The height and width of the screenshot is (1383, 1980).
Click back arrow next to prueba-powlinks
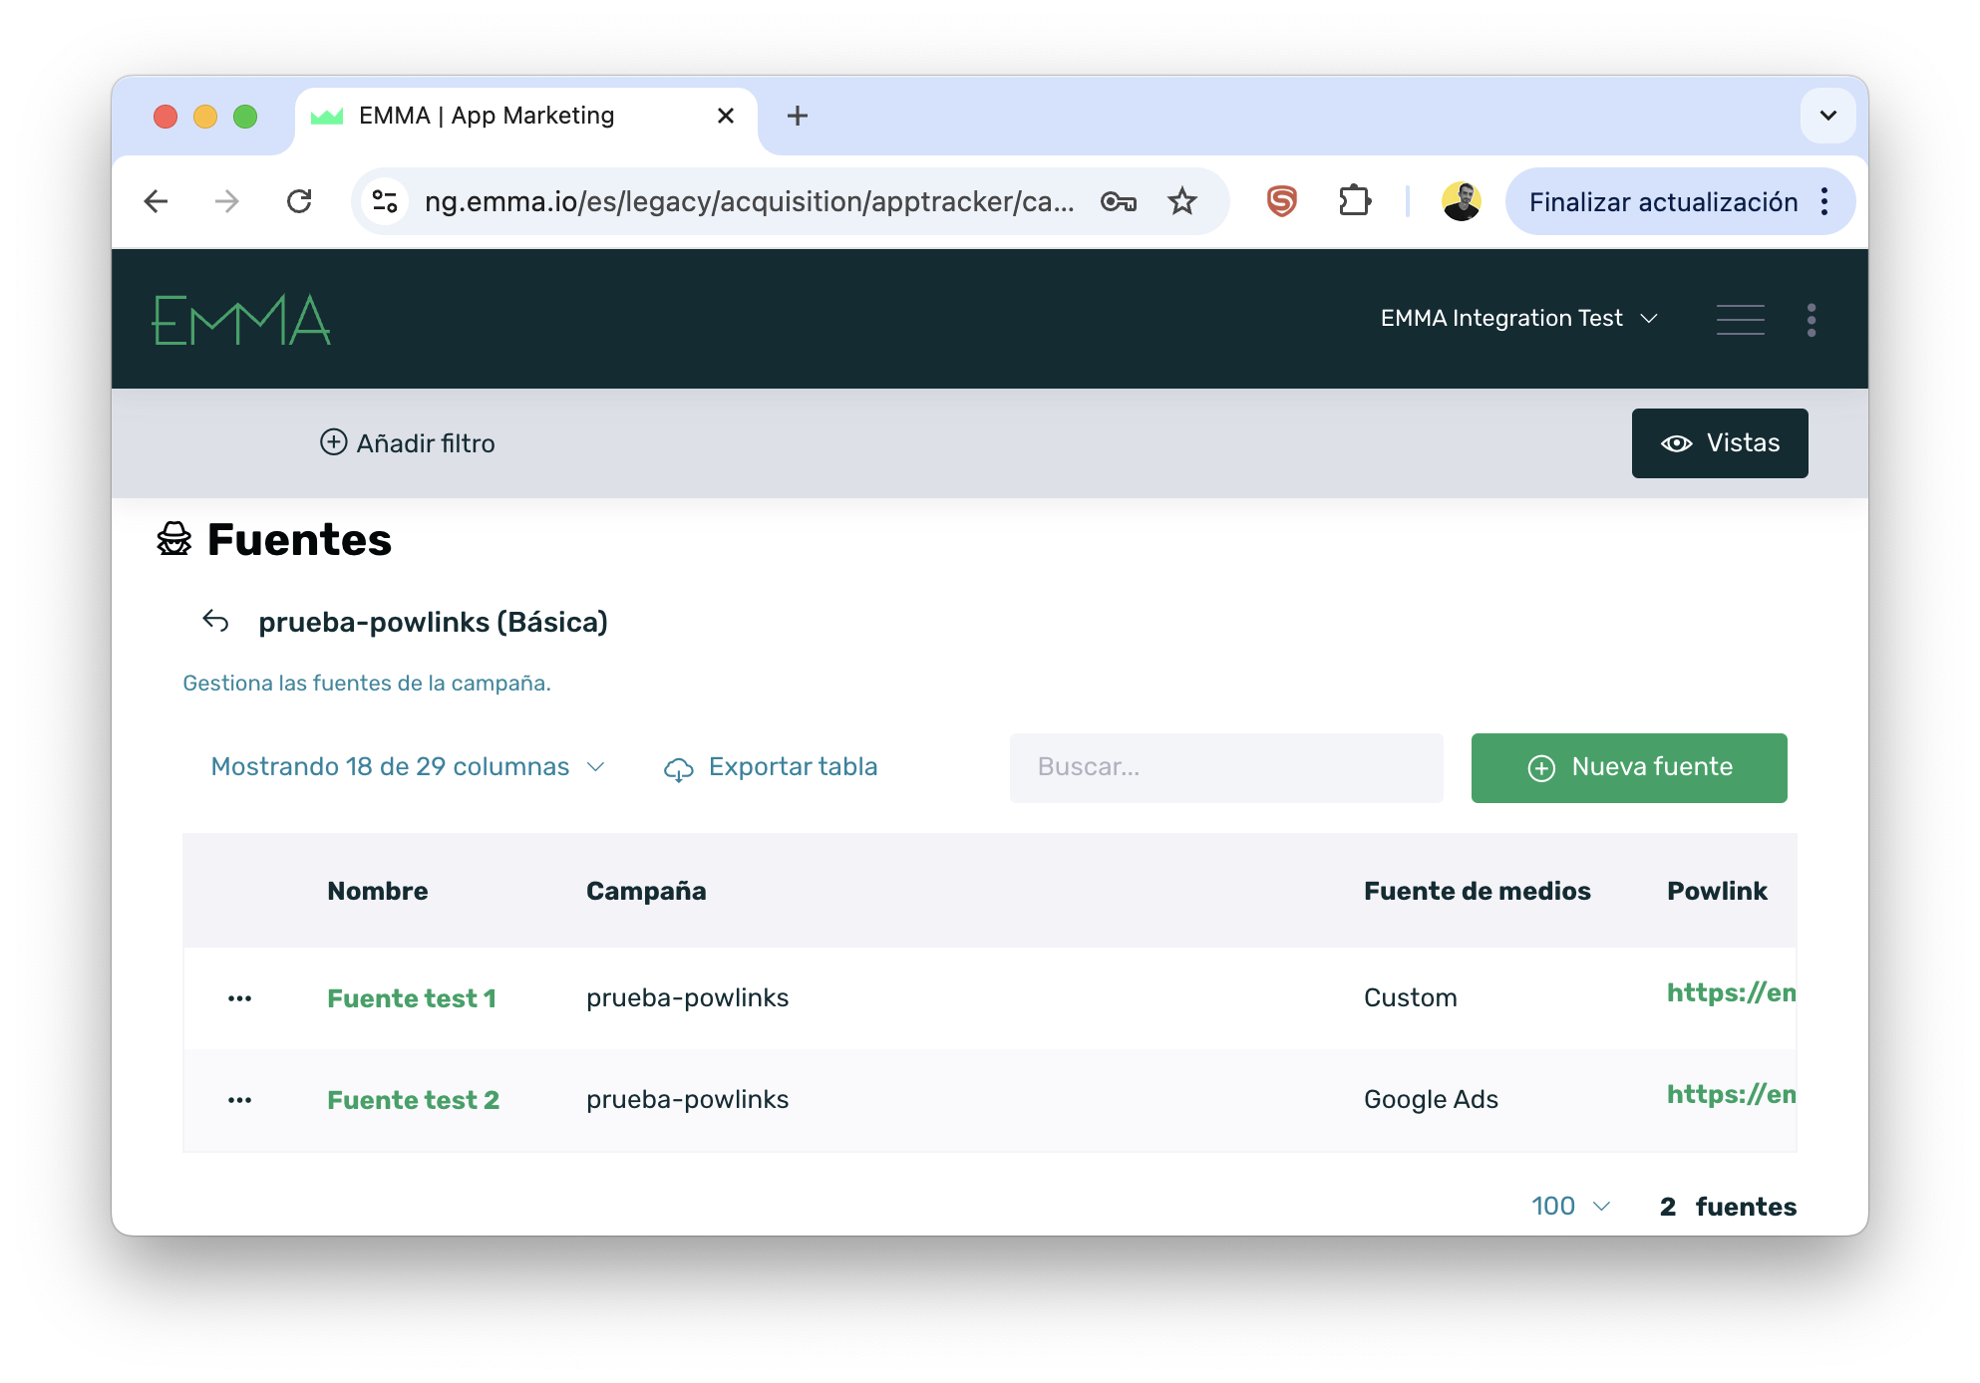(215, 622)
